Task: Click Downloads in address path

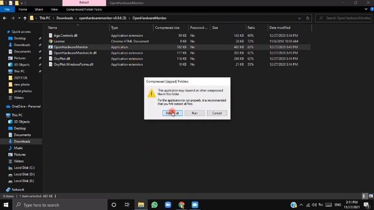Action: 65,18
